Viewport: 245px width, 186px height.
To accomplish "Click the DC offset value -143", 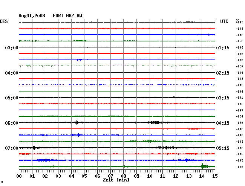I will tap(239, 142).
